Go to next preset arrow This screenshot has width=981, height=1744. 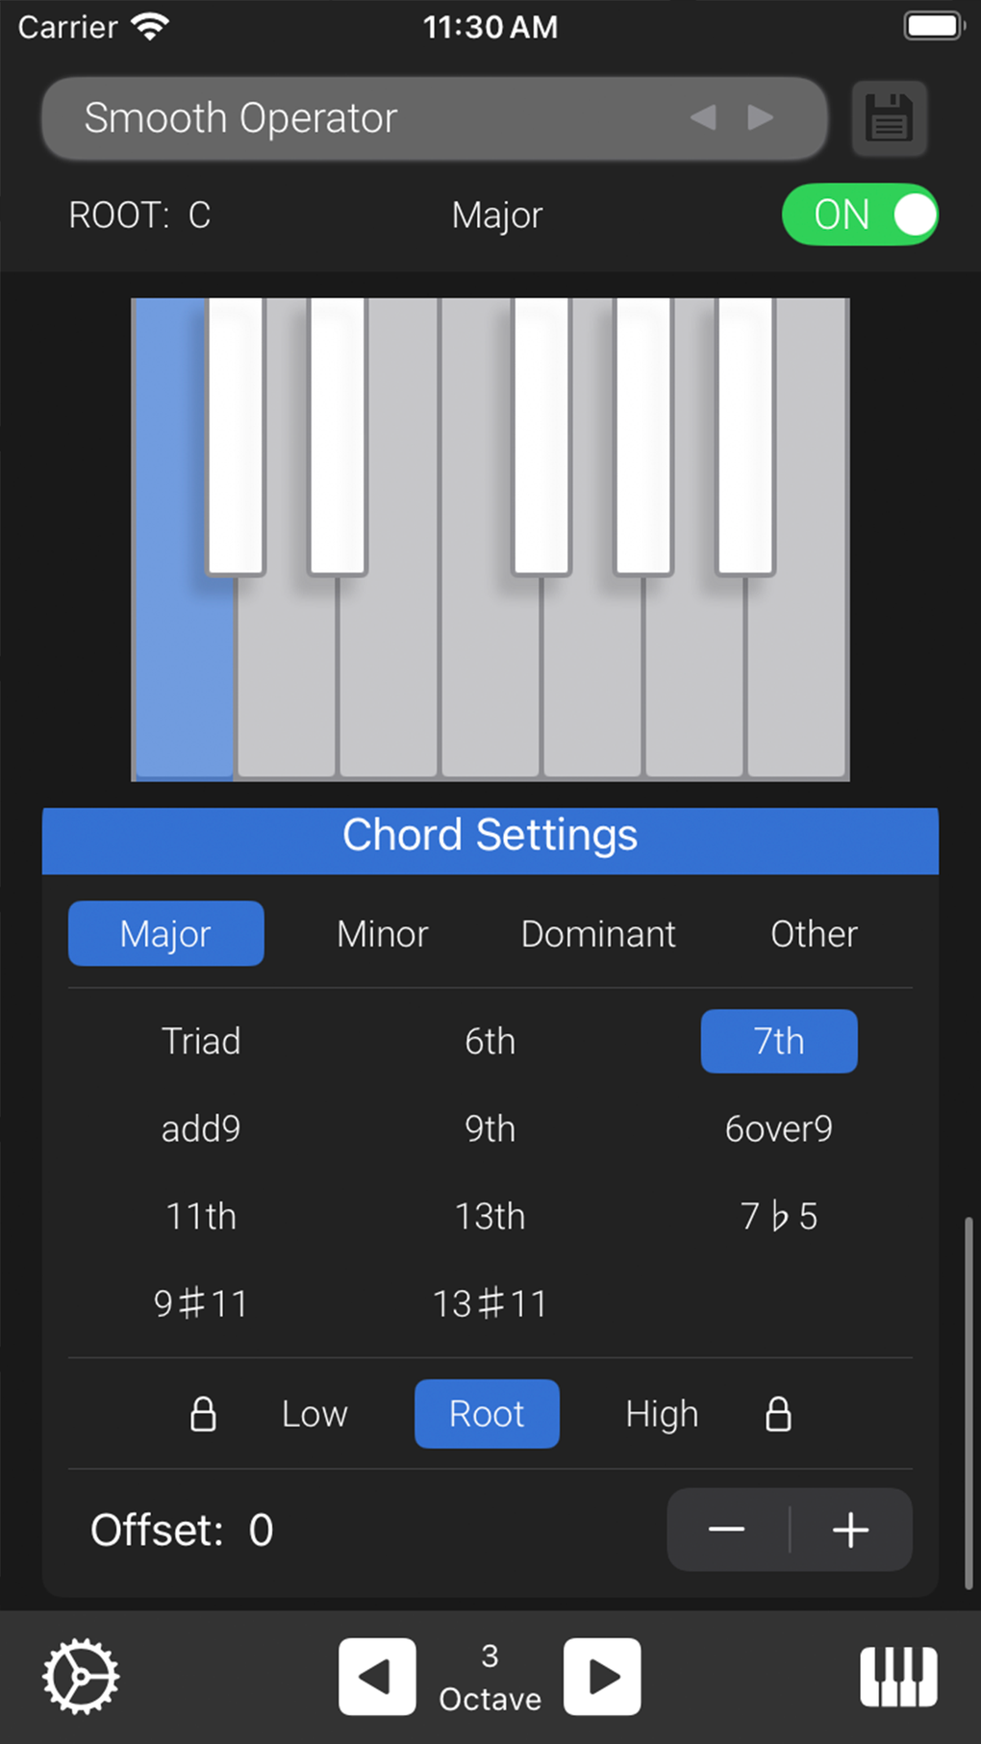(x=761, y=118)
